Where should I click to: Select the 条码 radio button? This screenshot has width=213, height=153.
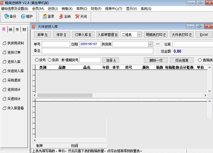(x=50, y=60)
